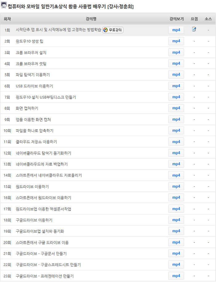This screenshot has height=282, width=216.
Task: Play mp4 for 구글문서 만들기 lecture
Action: 176,254
